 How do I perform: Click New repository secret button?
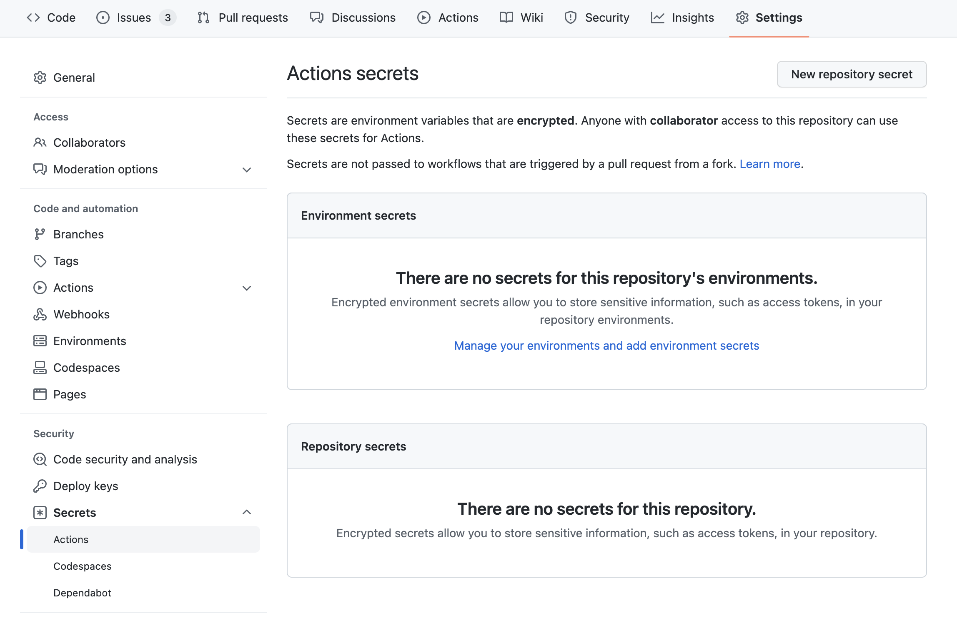pos(852,73)
